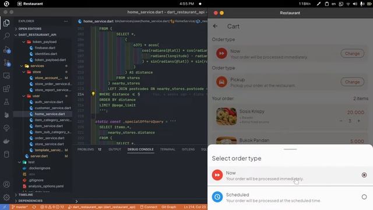373x210 pixels.
Task: Open errors and warnings status item
Action: (52, 207)
